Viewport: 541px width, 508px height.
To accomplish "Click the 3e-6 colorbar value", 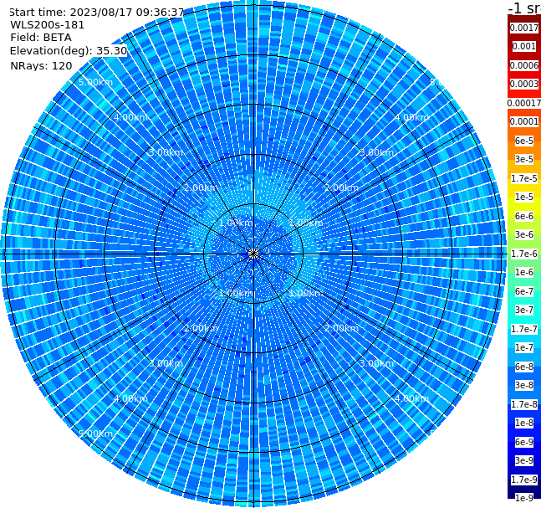I will click(x=524, y=234).
